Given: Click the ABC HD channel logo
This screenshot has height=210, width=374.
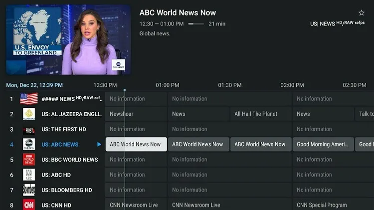Looking at the screenshot, I should (x=29, y=175).
